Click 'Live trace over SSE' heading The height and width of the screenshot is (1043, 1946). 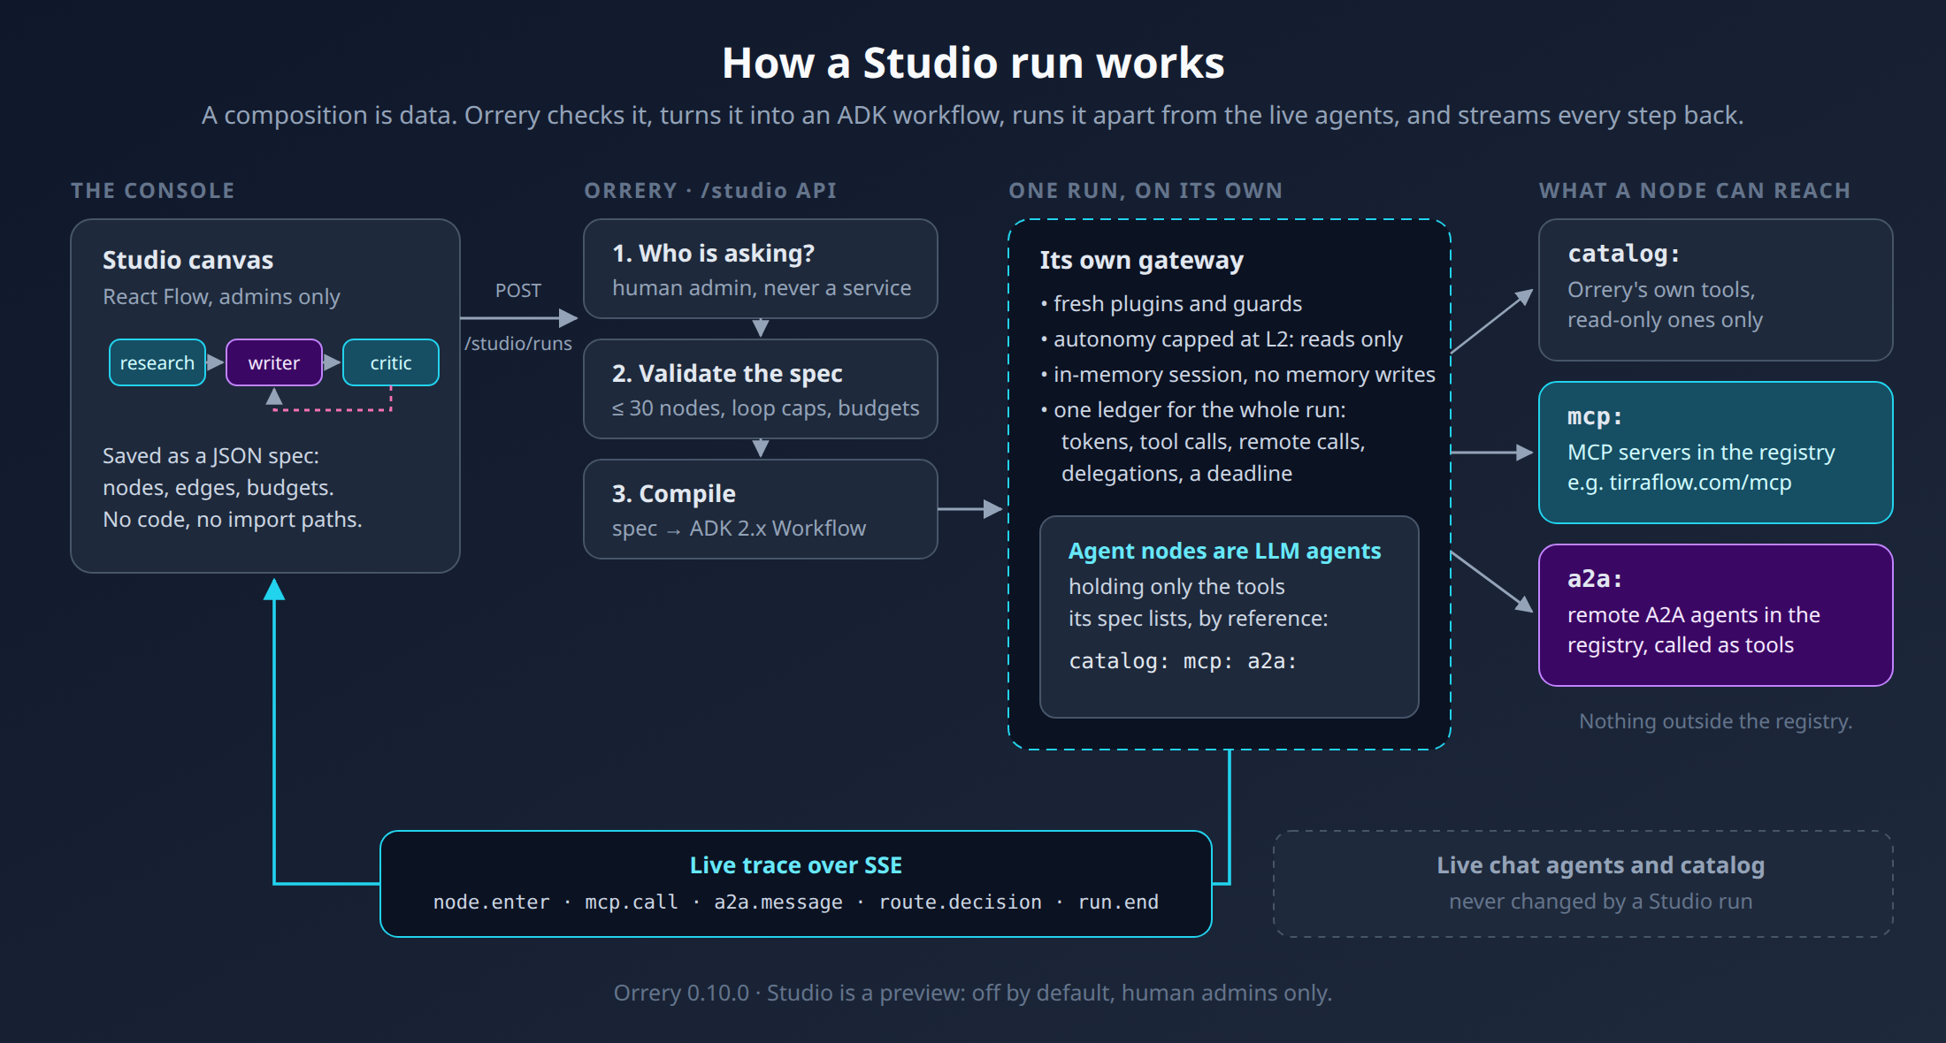tap(796, 865)
